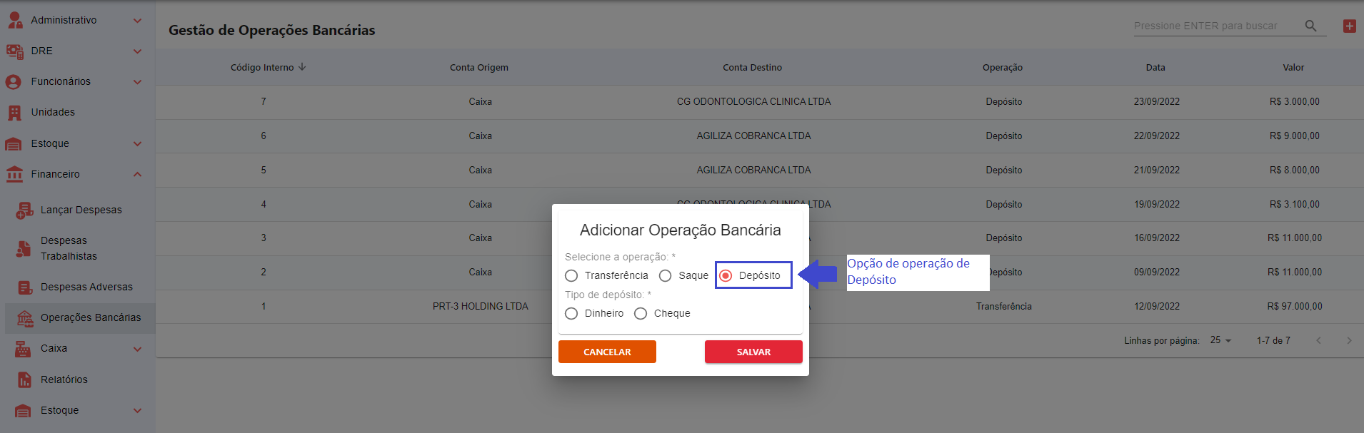
Task: Choose Dinheiro as deposit type
Action: [571, 314]
